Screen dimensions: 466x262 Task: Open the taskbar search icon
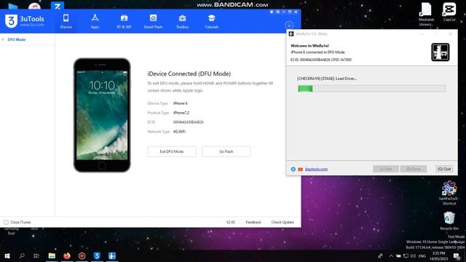22,255
